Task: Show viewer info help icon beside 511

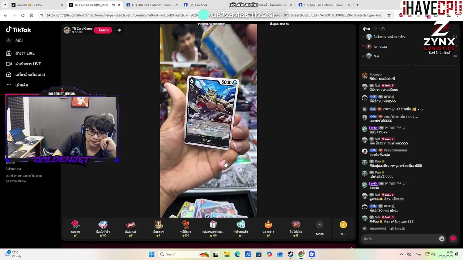Action: tap(383, 29)
